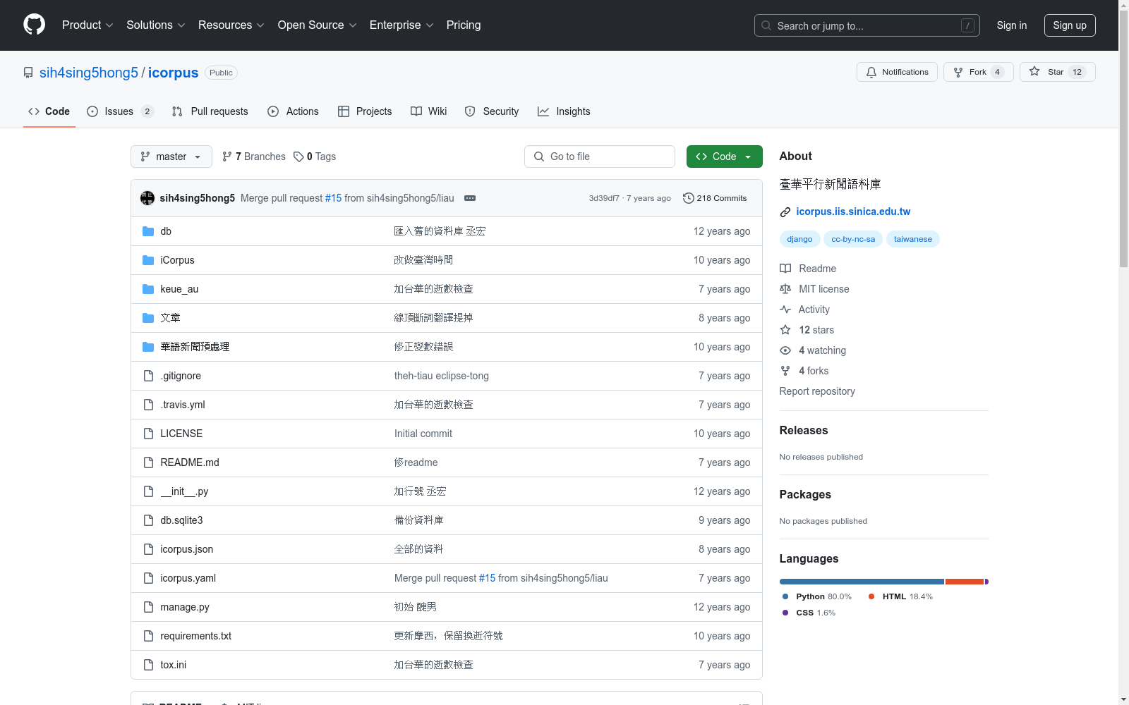Screen dimensions: 1129x705
Task: Open the #15 pull request link in header commit
Action: [333, 198]
